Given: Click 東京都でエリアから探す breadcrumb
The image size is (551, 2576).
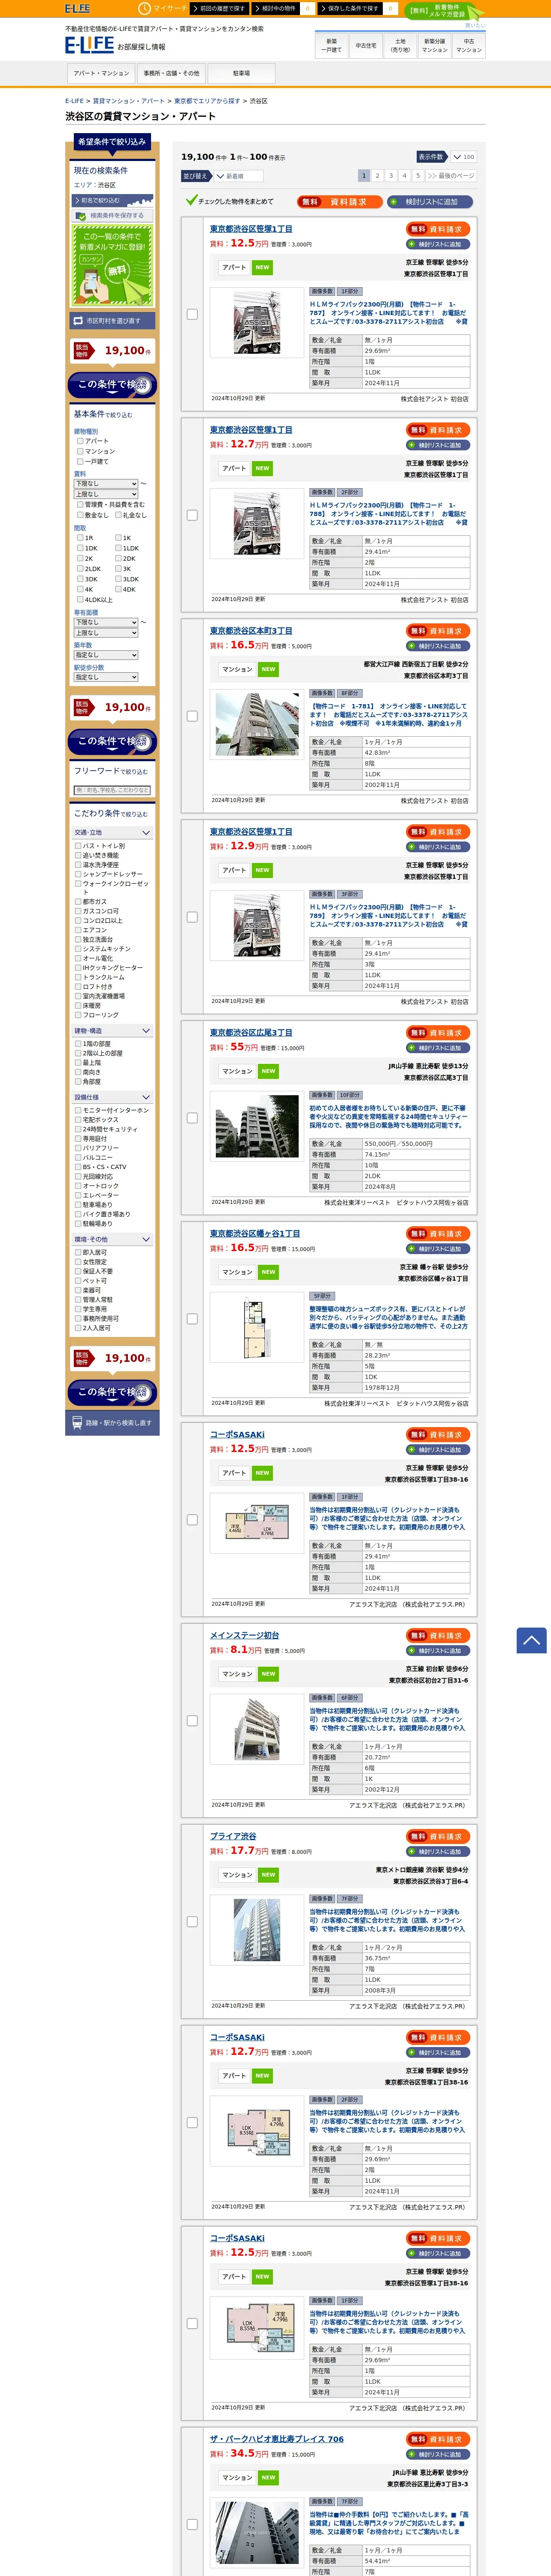Looking at the screenshot, I should (x=207, y=101).
